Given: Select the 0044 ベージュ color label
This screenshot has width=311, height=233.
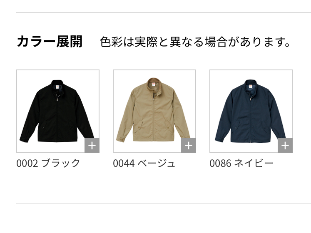Looking at the screenshot, I should (144, 163).
